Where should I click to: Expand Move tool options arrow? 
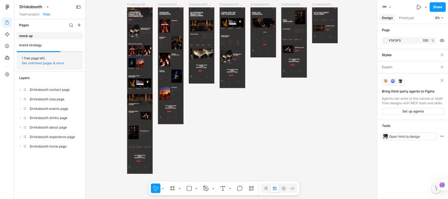click(163, 189)
